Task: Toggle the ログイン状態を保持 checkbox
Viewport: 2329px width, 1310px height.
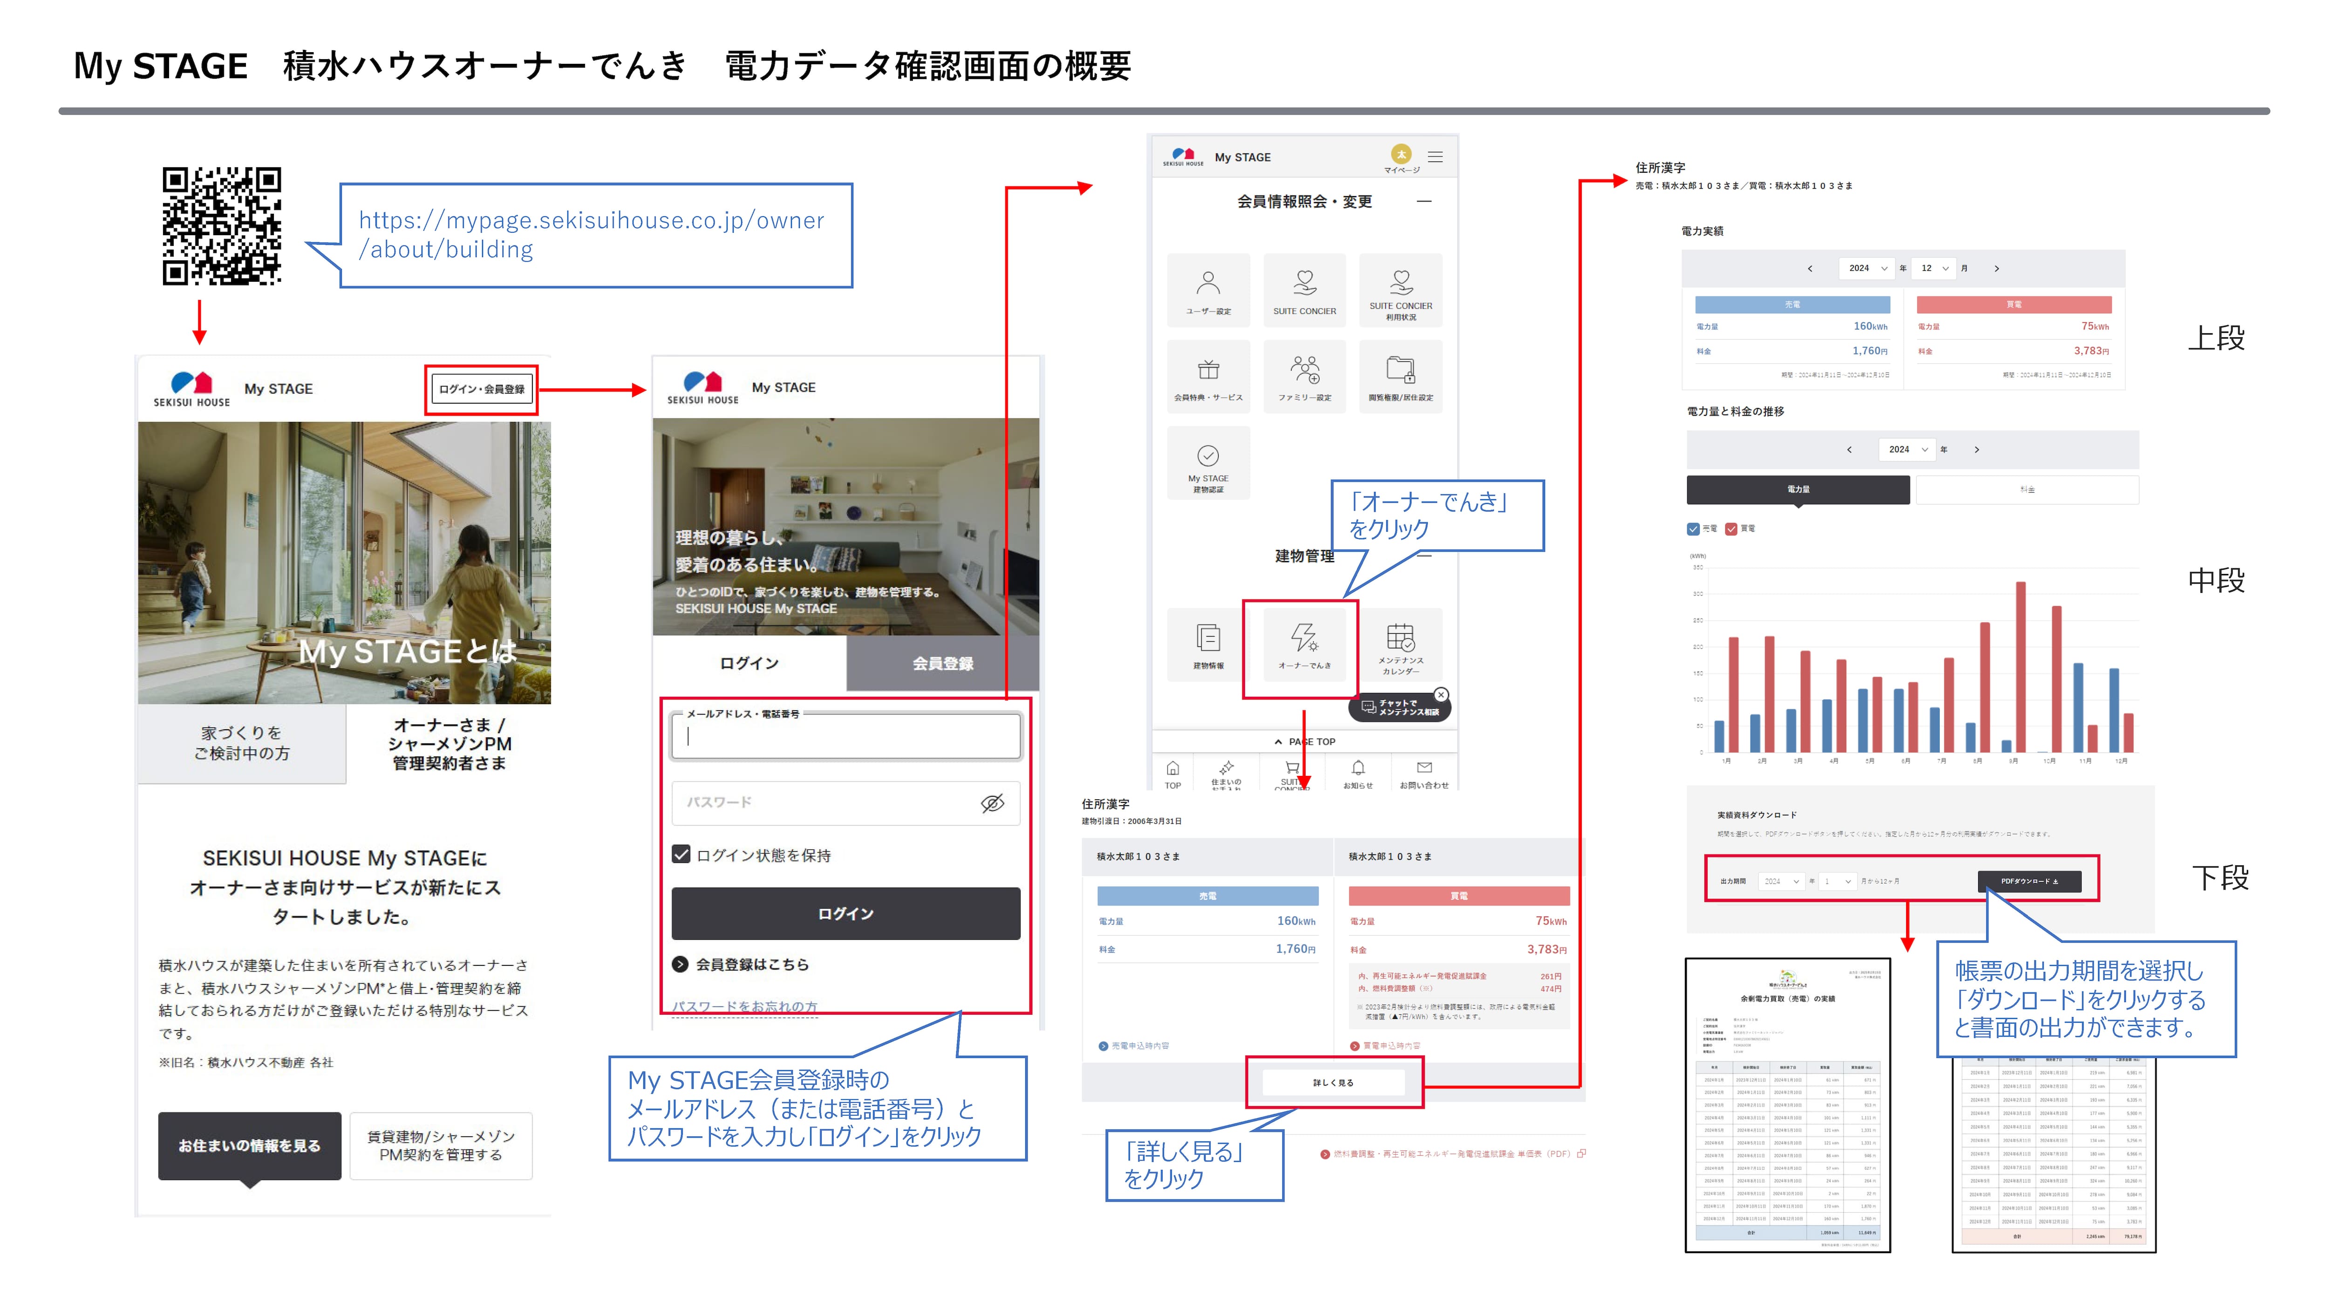Action: [x=682, y=855]
